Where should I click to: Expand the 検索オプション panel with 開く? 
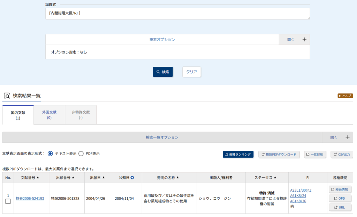click(294, 40)
